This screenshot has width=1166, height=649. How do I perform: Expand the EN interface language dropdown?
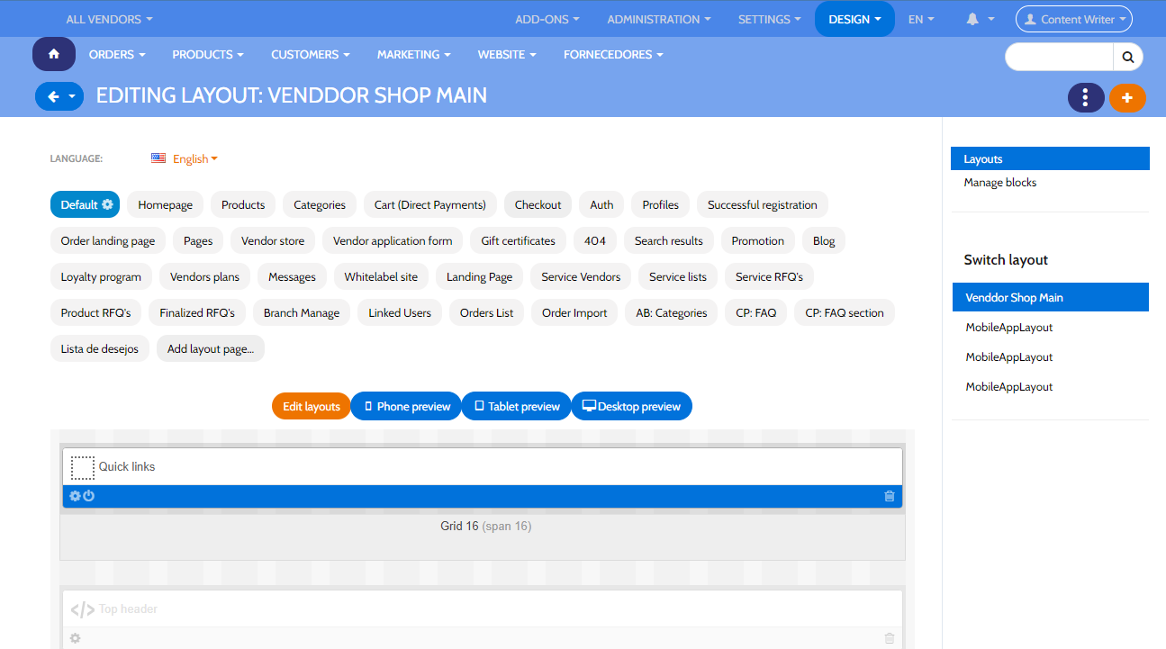[x=920, y=18]
